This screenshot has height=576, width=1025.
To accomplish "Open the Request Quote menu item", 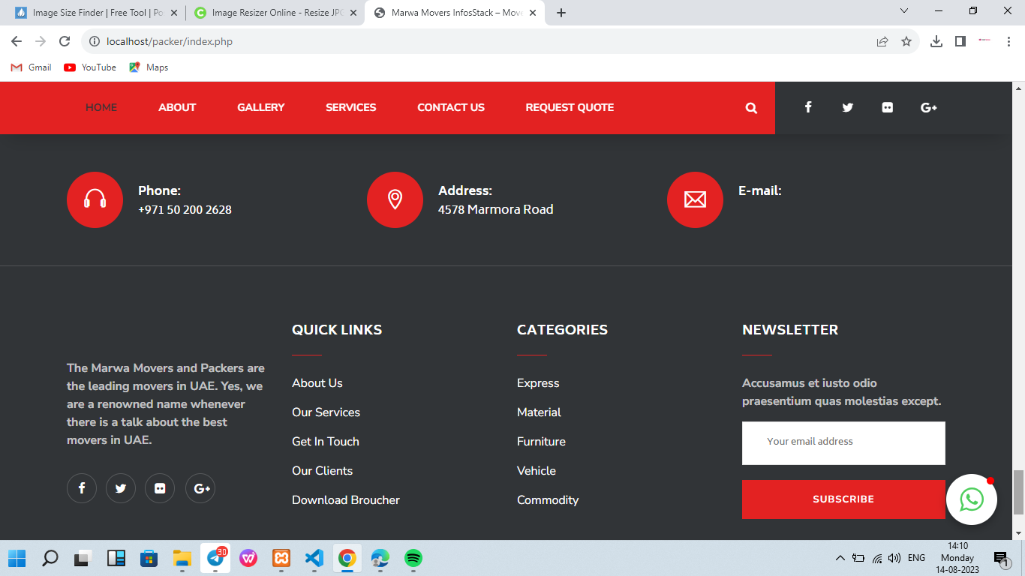I will (x=569, y=107).
